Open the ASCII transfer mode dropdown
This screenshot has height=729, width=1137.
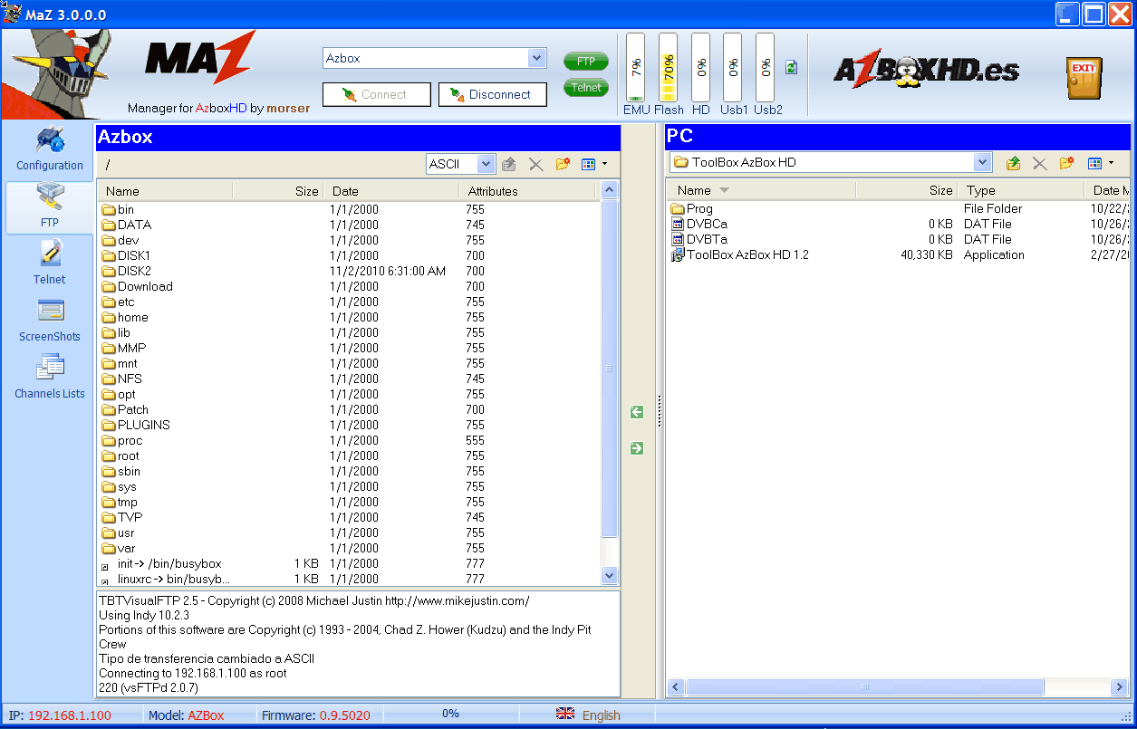[x=487, y=164]
